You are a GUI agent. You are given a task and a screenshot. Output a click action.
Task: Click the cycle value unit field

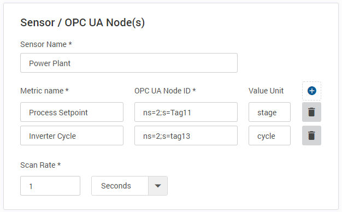pos(269,136)
